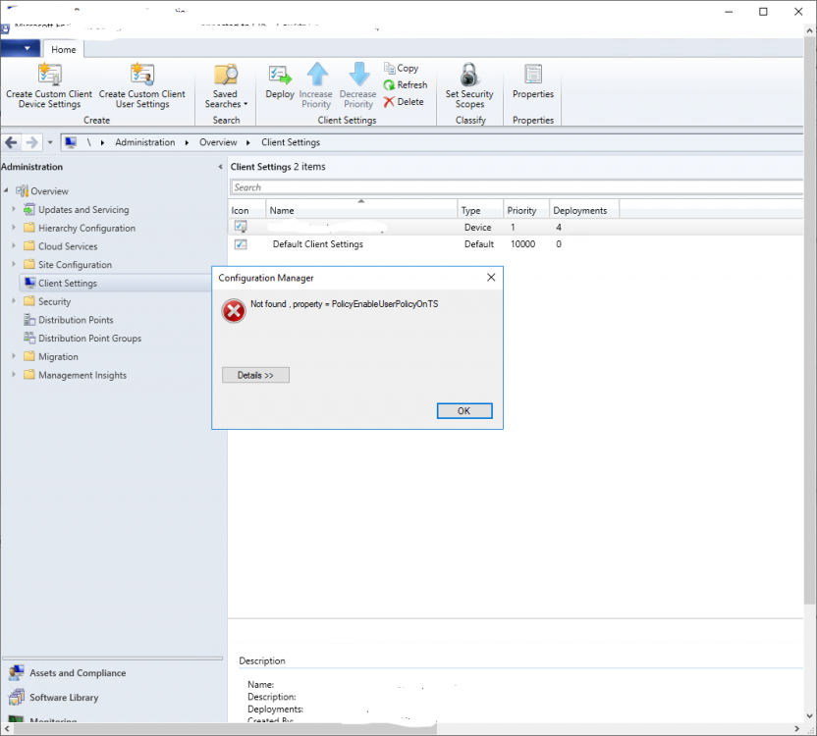The image size is (817, 736).
Task: Click the Client Settings search box
Action: [x=516, y=187]
